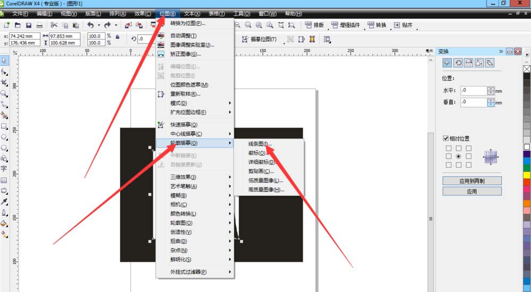Select the Pick arrow tool
Screen dimensions: 531x292
4,61
